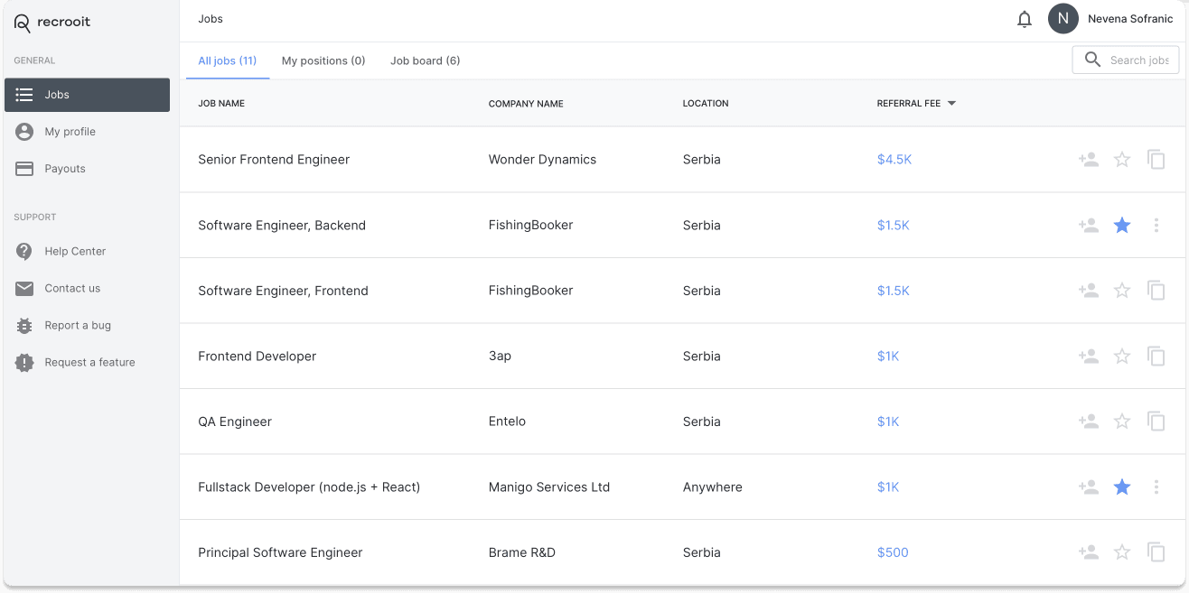
Task: Copy link for QA Engineer job
Action: [1156, 422]
